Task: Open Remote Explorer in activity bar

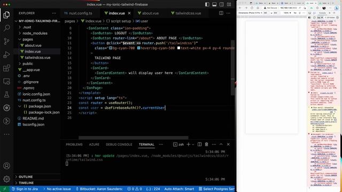Action: pyautogui.click(x=6, y=82)
